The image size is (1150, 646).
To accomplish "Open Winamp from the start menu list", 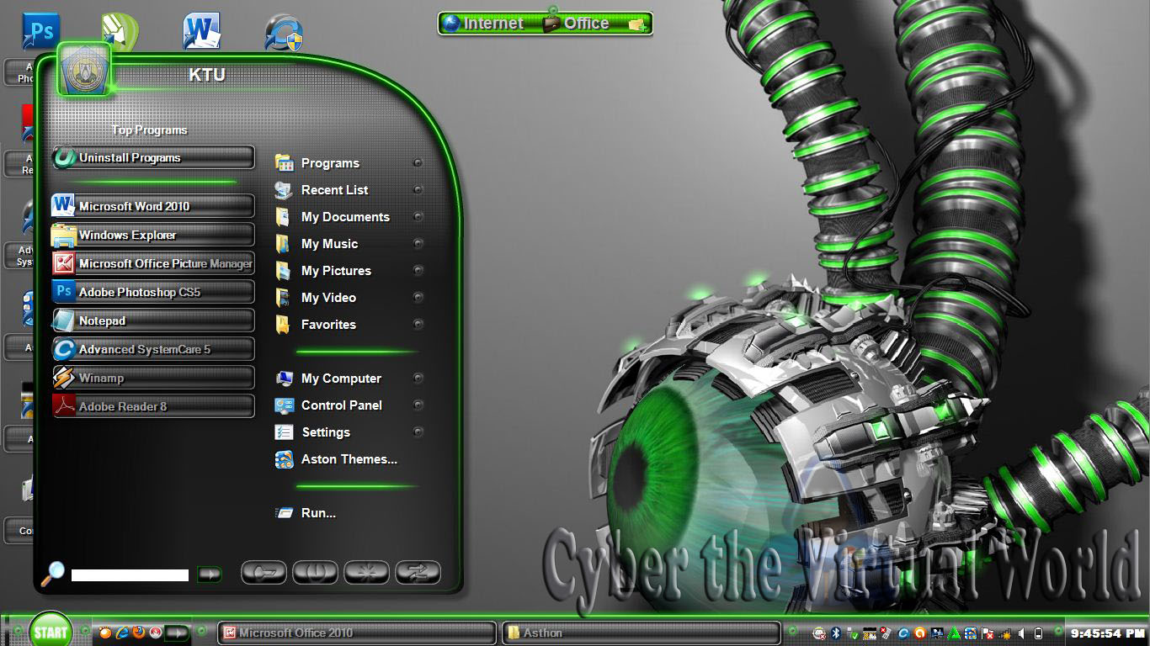I will point(153,378).
